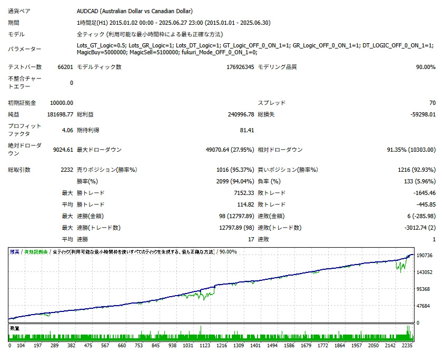Click the initial deposit value 10000.00
This screenshot has height=352, width=444.
click(62, 103)
